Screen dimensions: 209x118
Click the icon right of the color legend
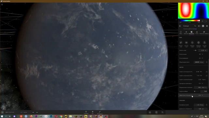pos(202,21)
